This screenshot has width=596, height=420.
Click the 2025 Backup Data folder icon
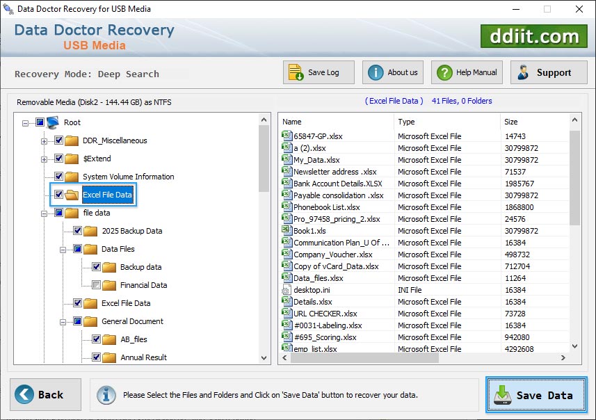tap(90, 231)
